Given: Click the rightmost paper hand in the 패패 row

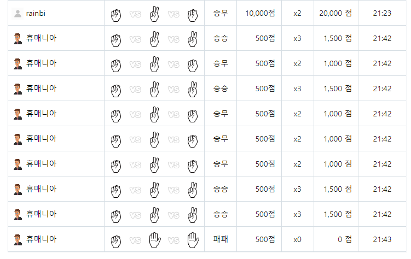Looking at the screenshot, I should point(193,239).
